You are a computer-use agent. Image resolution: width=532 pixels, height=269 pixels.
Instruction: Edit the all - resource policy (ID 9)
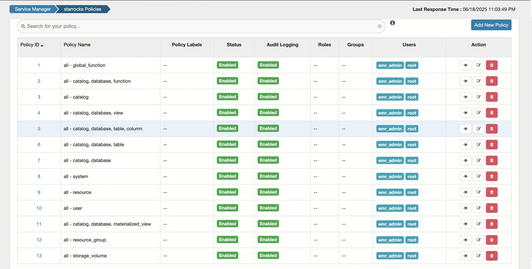coord(478,192)
